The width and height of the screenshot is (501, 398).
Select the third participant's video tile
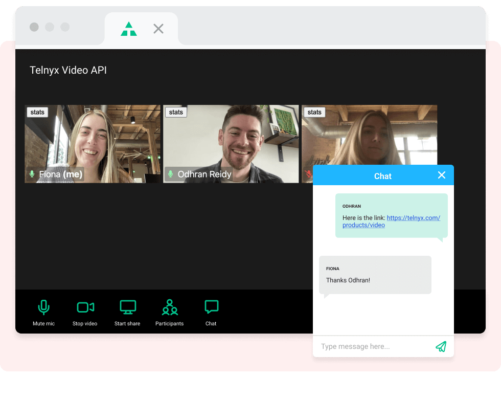(369, 135)
